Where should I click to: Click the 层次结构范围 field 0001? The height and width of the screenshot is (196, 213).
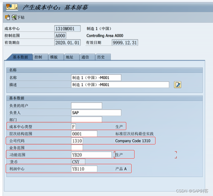pyautogui.click(x=84, y=134)
